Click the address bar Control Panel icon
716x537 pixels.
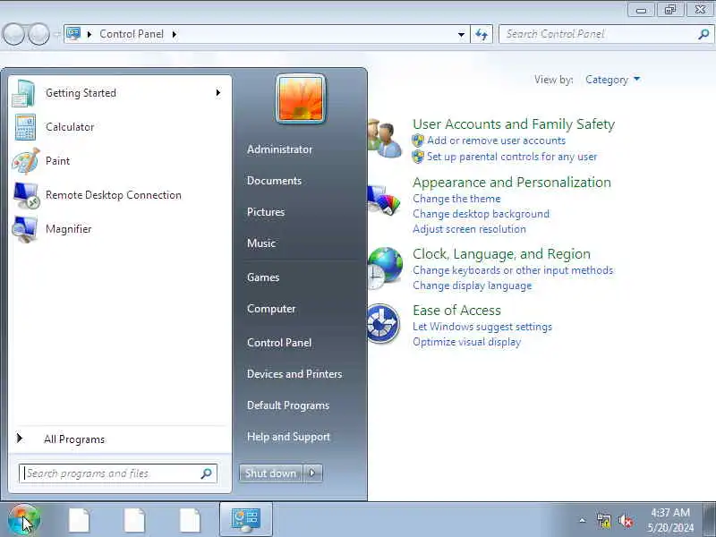73,34
